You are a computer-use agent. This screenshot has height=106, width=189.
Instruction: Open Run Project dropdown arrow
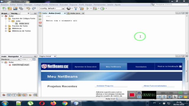tap(91, 9)
